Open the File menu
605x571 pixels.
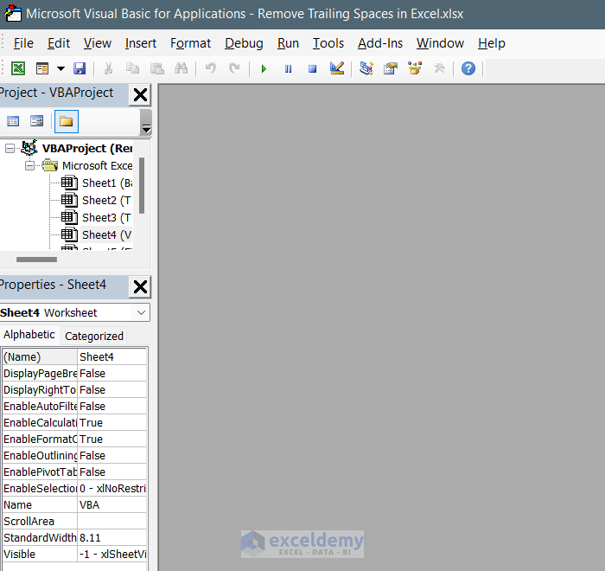tap(23, 43)
